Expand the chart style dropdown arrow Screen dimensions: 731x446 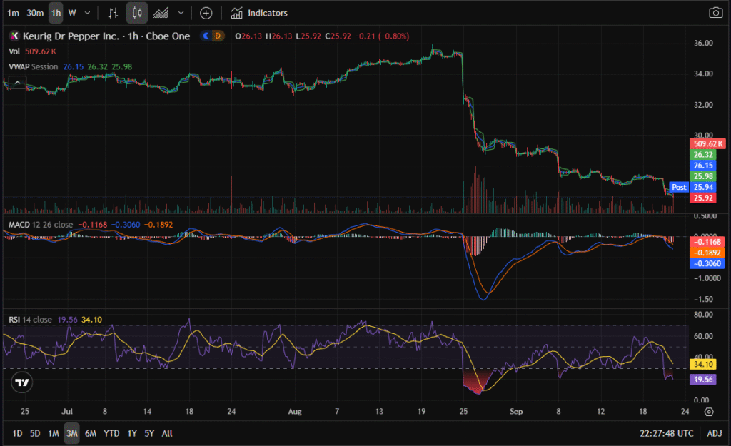pos(181,13)
